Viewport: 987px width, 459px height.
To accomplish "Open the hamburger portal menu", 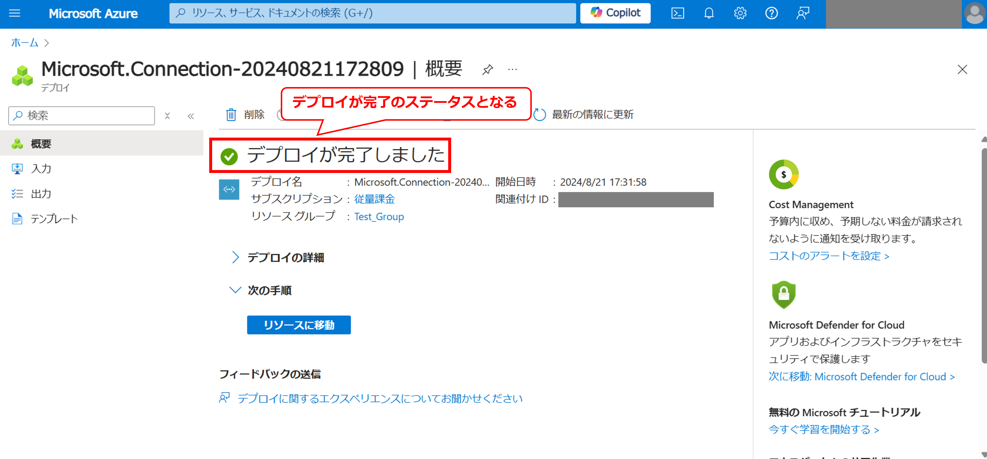I will pyautogui.click(x=15, y=13).
